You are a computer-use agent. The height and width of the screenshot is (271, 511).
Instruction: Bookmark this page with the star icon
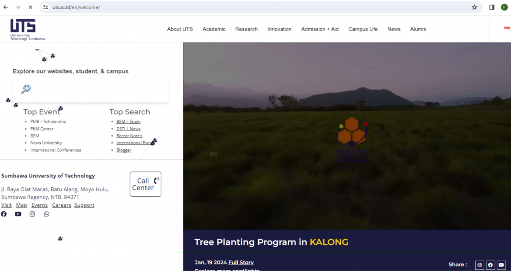click(x=474, y=7)
